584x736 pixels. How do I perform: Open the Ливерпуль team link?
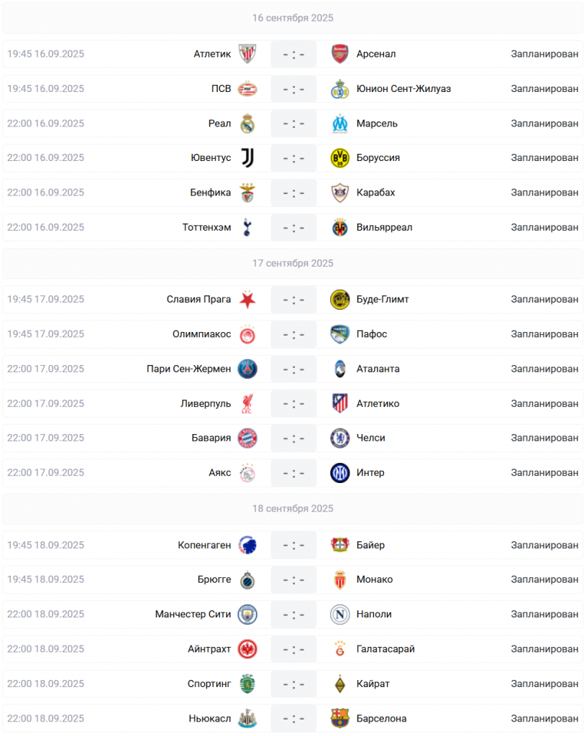tap(206, 404)
